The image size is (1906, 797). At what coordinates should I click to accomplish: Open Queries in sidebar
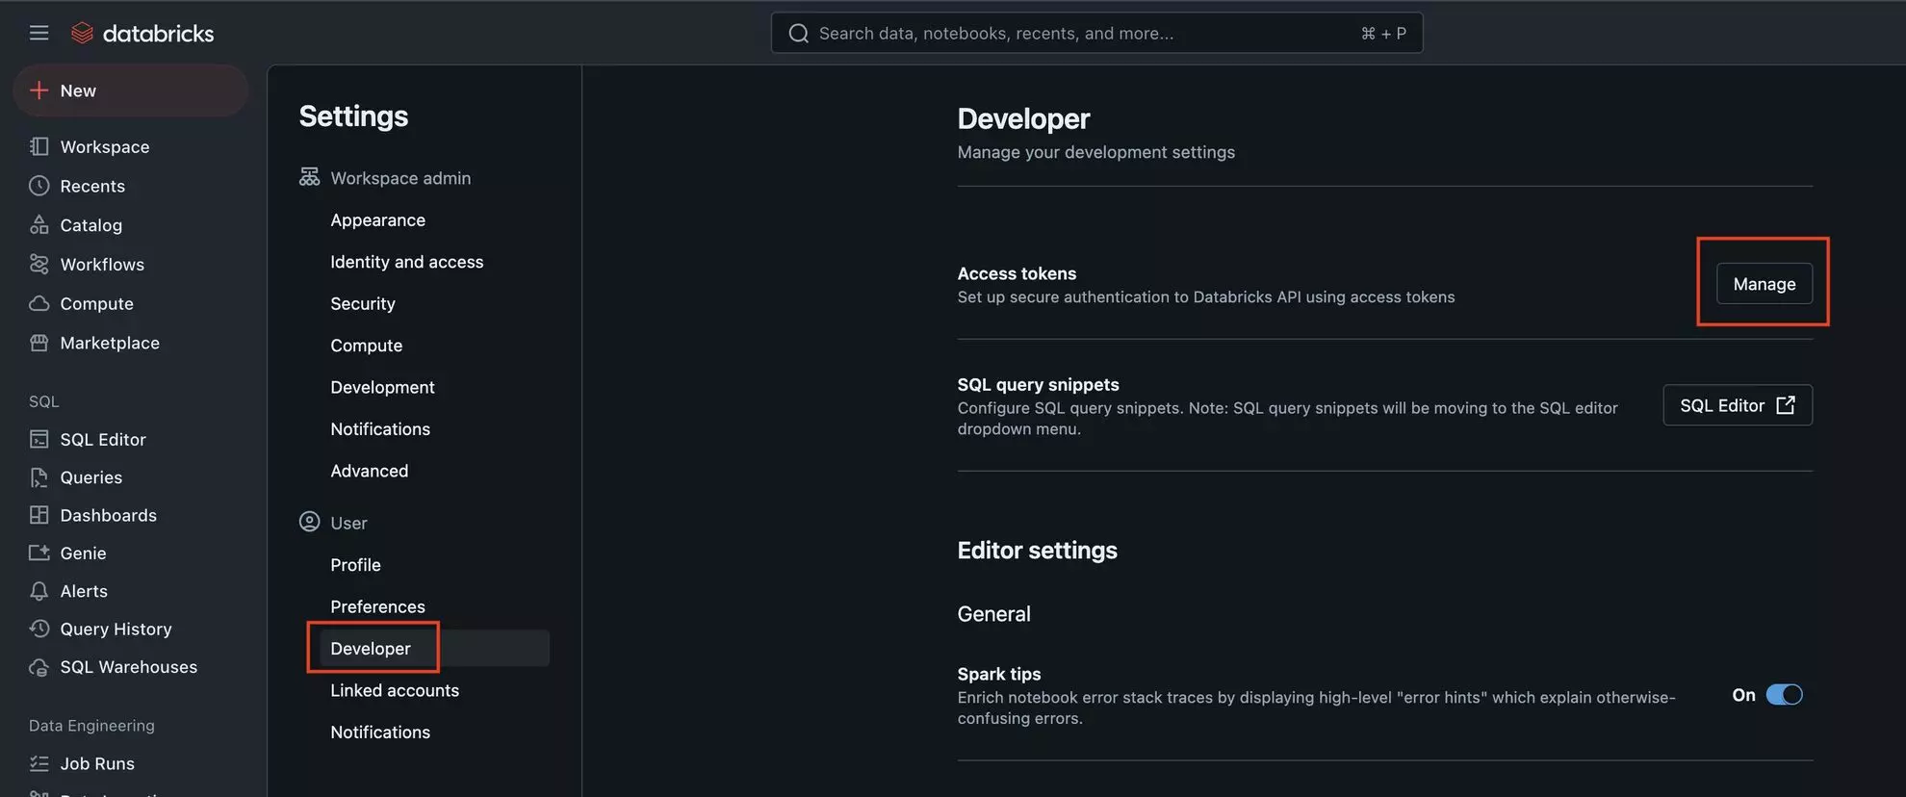(x=90, y=477)
